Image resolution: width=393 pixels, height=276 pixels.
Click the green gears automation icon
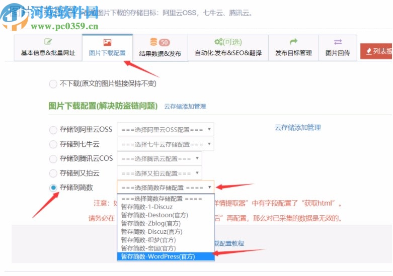(218, 42)
